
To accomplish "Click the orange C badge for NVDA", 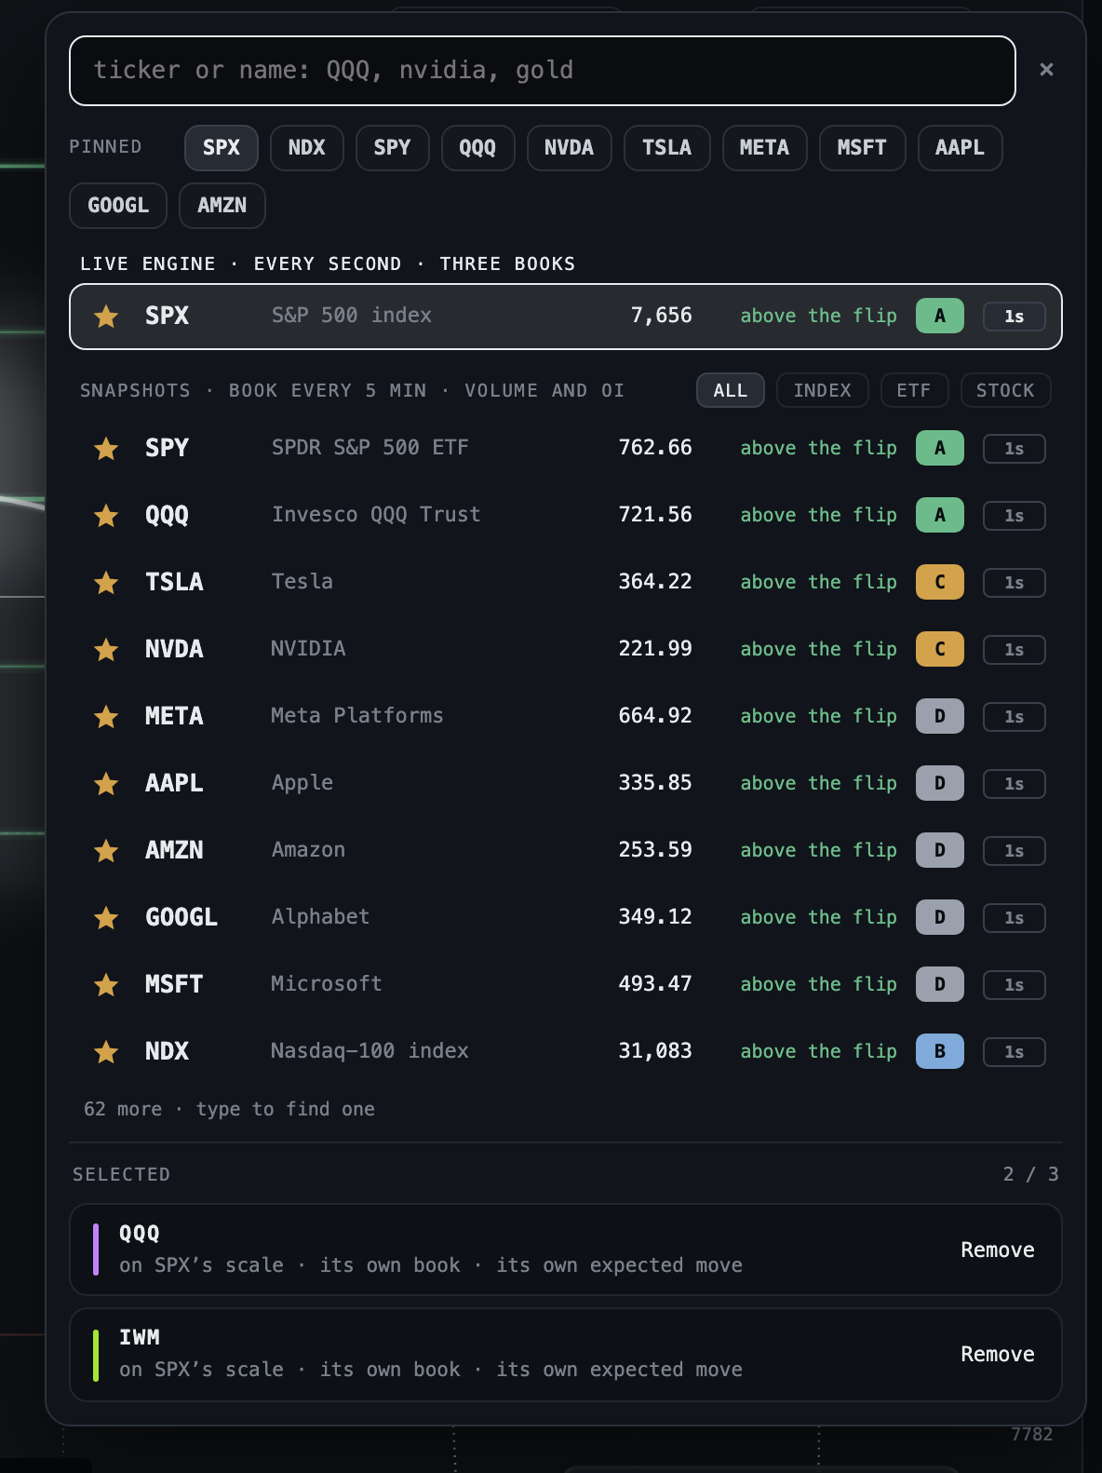I will (x=940, y=650).
